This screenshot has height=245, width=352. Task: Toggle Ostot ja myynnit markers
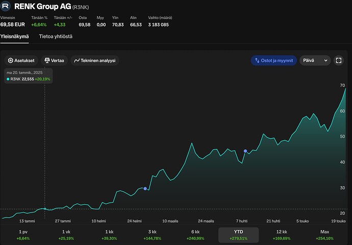point(273,60)
